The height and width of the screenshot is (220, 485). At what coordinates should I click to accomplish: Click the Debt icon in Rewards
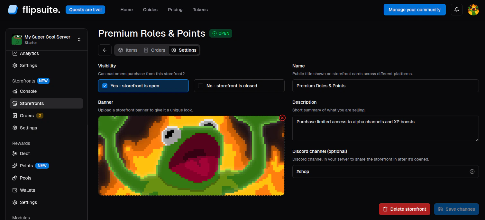tap(14, 154)
